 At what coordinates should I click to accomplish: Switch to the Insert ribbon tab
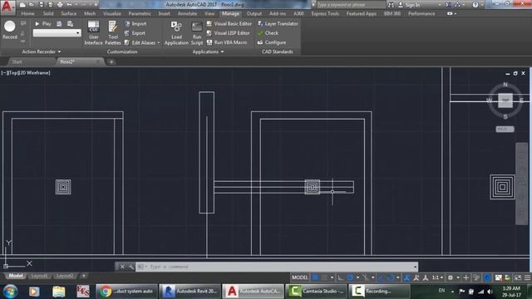(165, 13)
